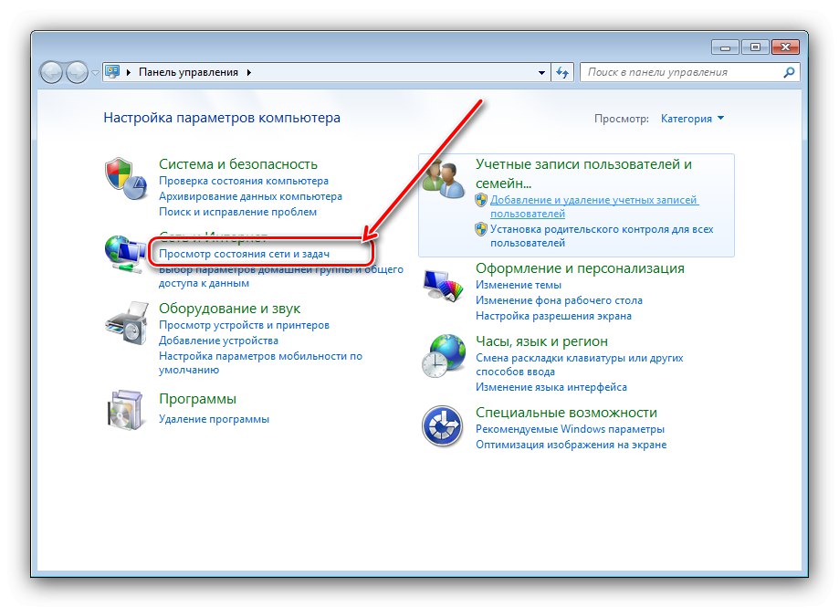Open the address bar history dropdown
839x608 pixels.
click(543, 71)
